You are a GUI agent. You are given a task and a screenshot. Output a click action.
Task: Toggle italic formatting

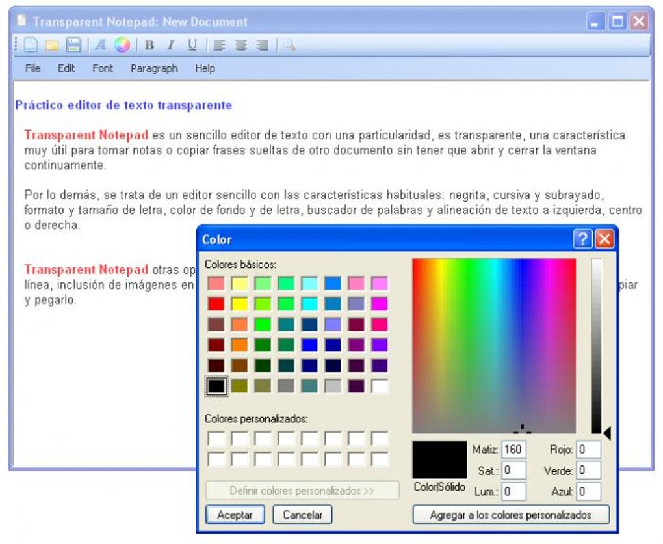(x=171, y=45)
